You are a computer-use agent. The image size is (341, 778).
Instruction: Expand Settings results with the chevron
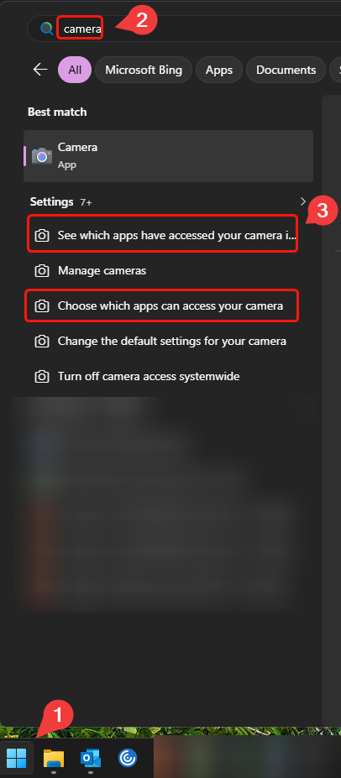point(303,201)
